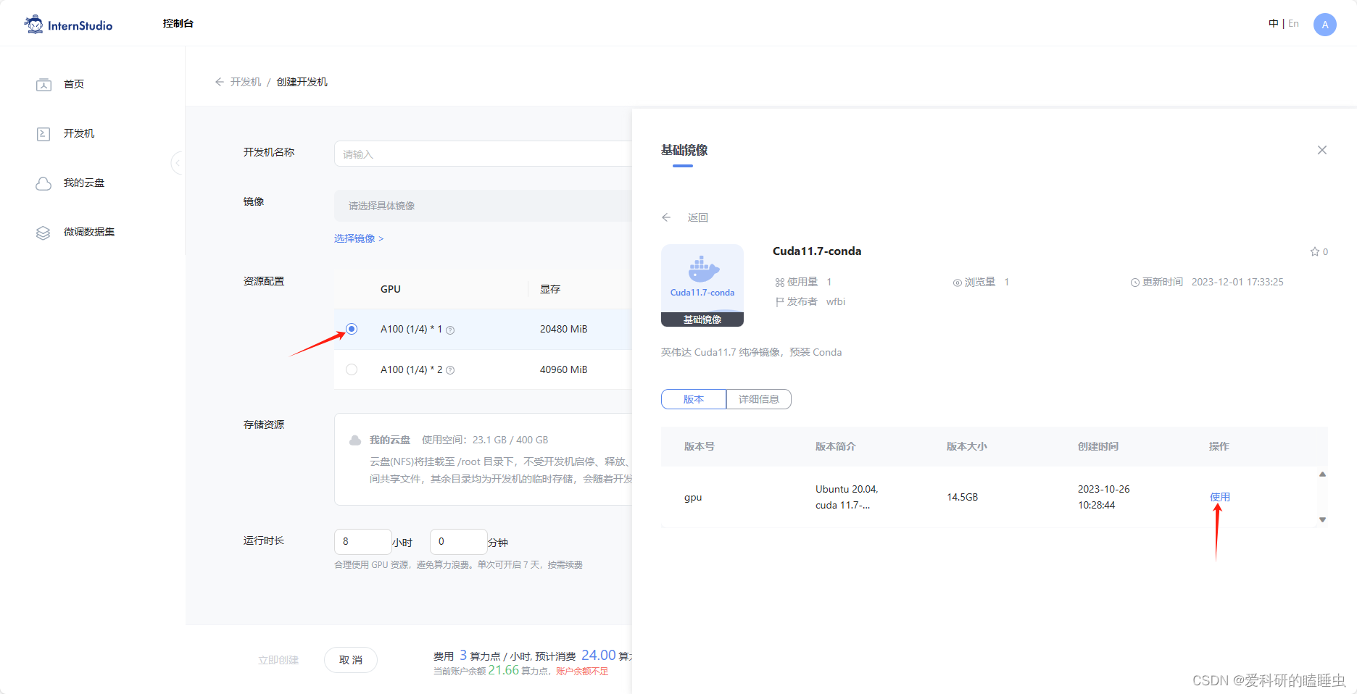Open the 首页 home sidebar item
The image size is (1357, 694).
(x=73, y=84)
